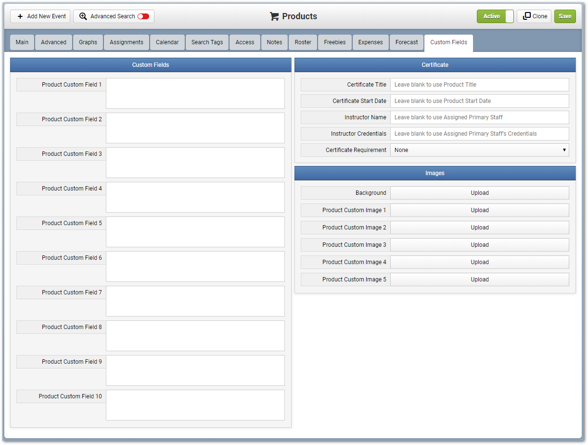Open the Freebies tab
The width and height of the screenshot is (588, 445).
coord(335,42)
